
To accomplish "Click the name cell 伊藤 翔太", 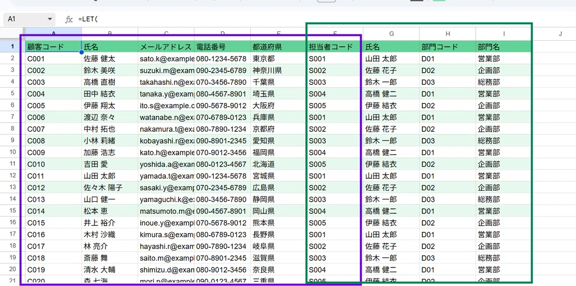I will pyautogui.click(x=110, y=105).
